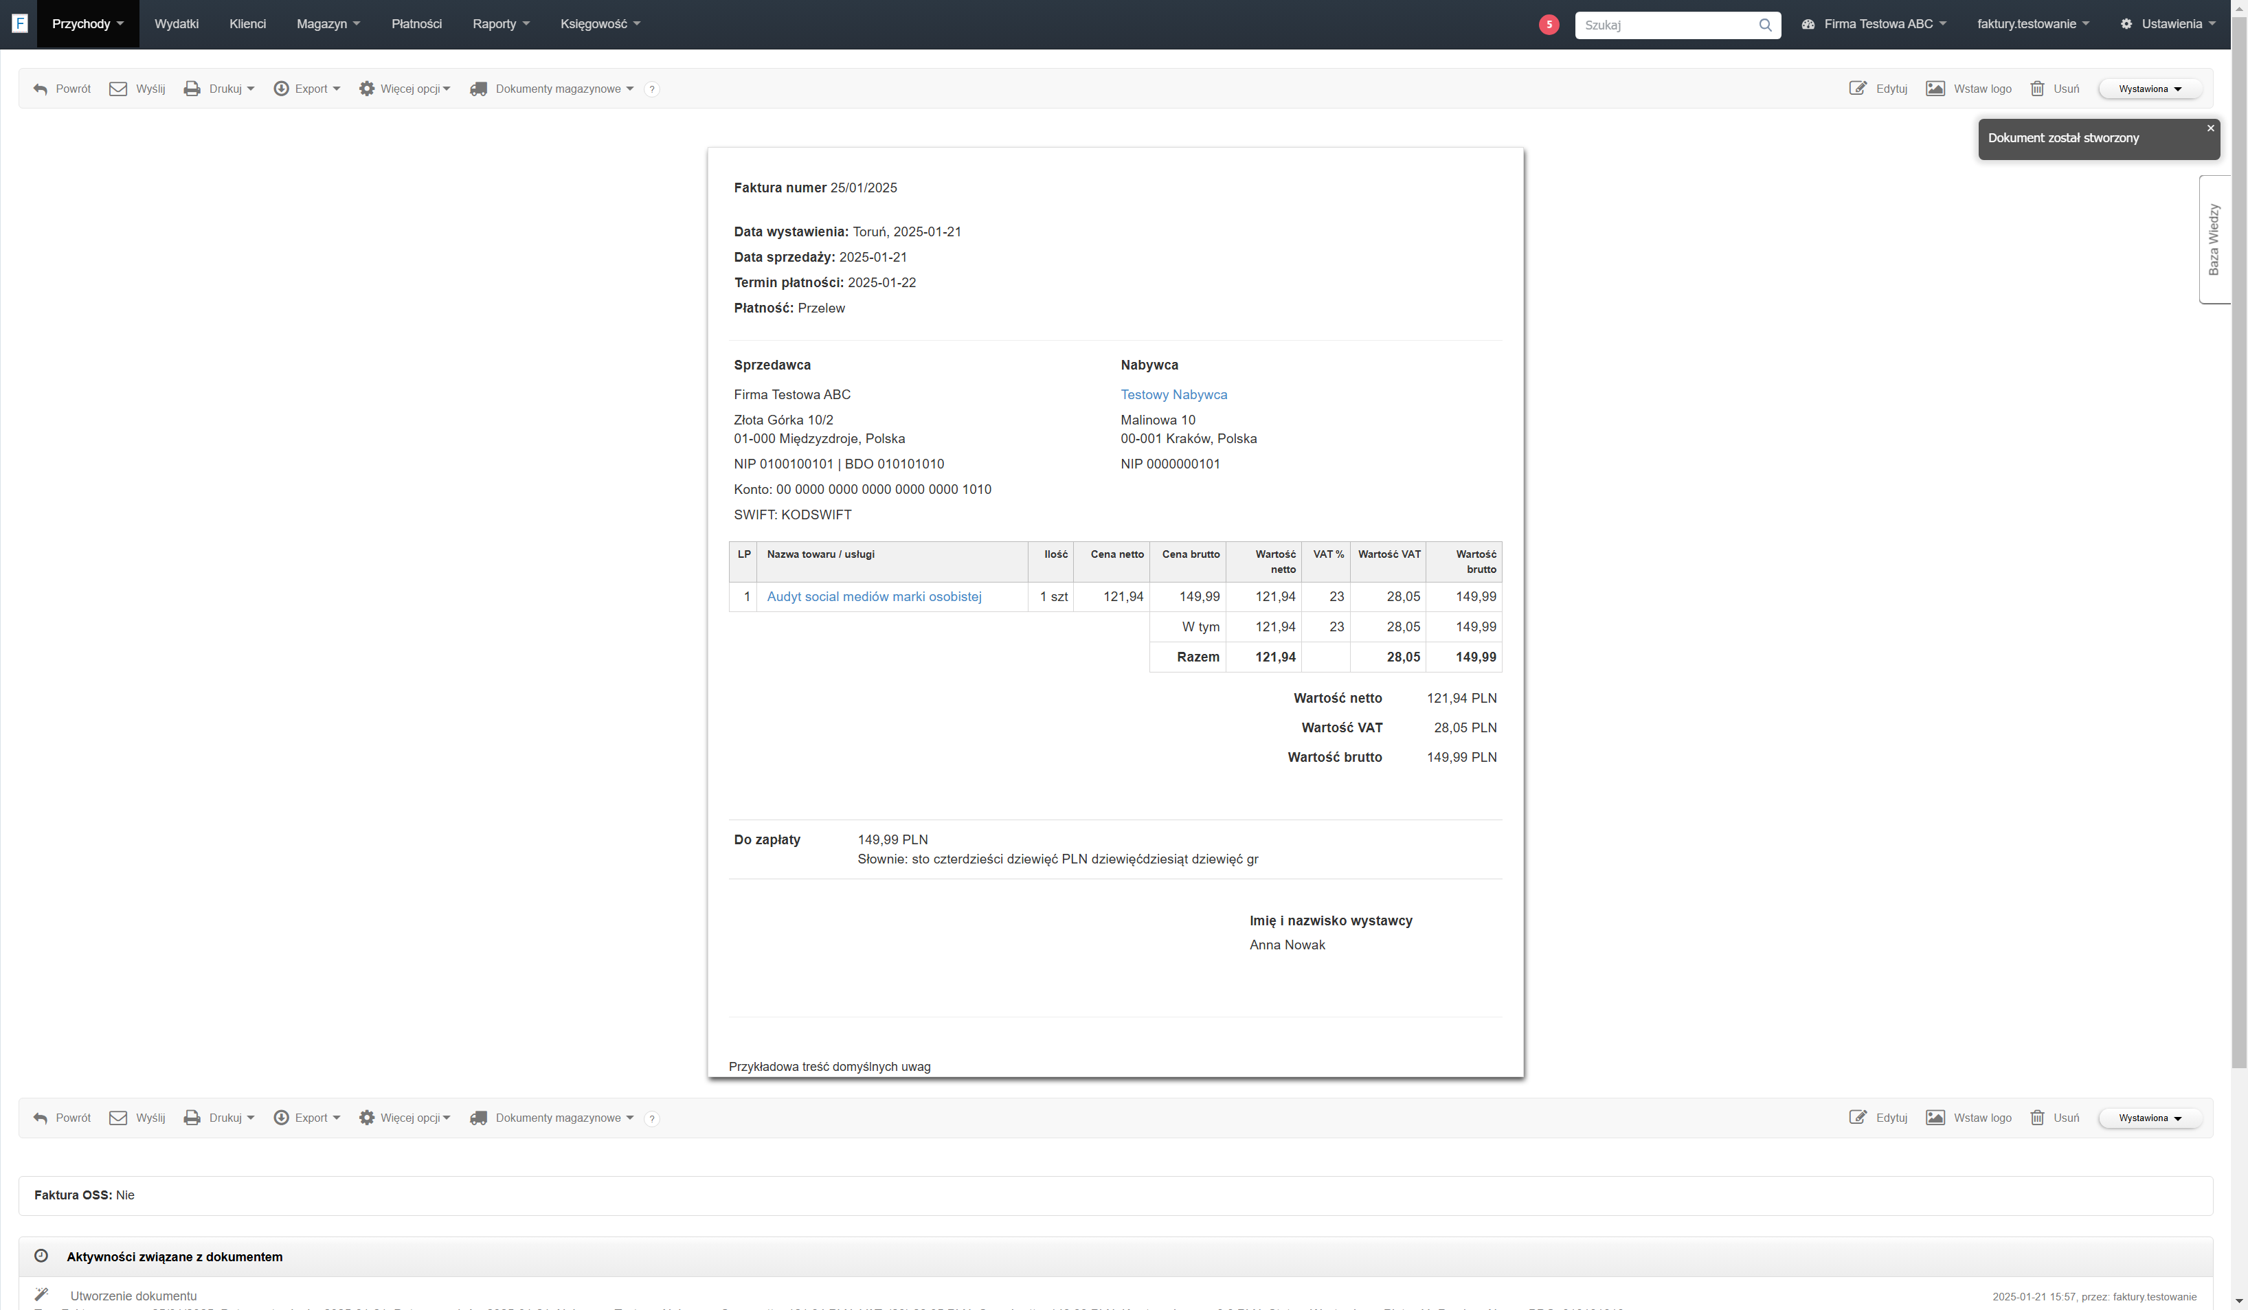The width and height of the screenshot is (2248, 1310).
Task: Click Edytuj in the top toolbar
Action: (x=1878, y=89)
